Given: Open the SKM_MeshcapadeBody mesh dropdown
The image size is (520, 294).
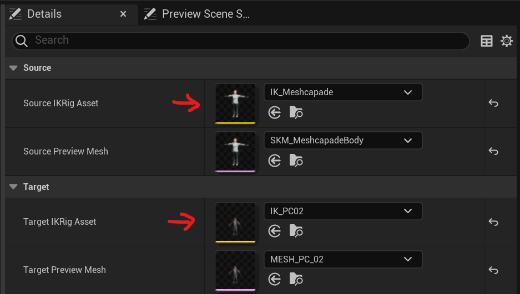Looking at the screenshot, I should point(343,141).
